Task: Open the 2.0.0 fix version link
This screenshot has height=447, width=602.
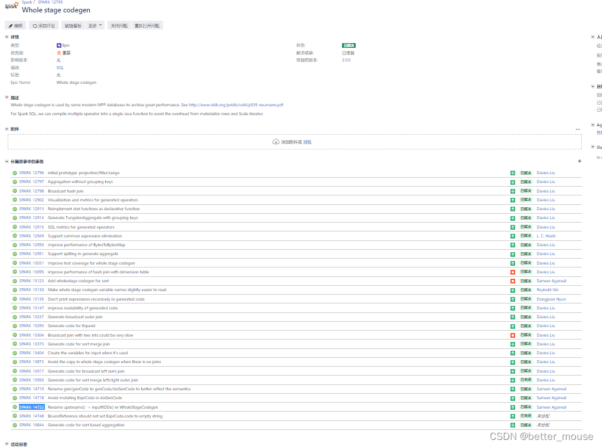Action: click(x=346, y=60)
